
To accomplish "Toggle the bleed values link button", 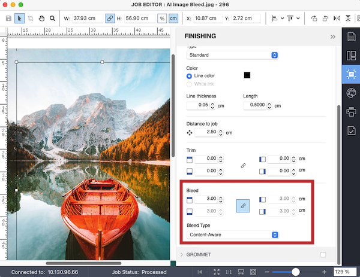I will click(242, 205).
